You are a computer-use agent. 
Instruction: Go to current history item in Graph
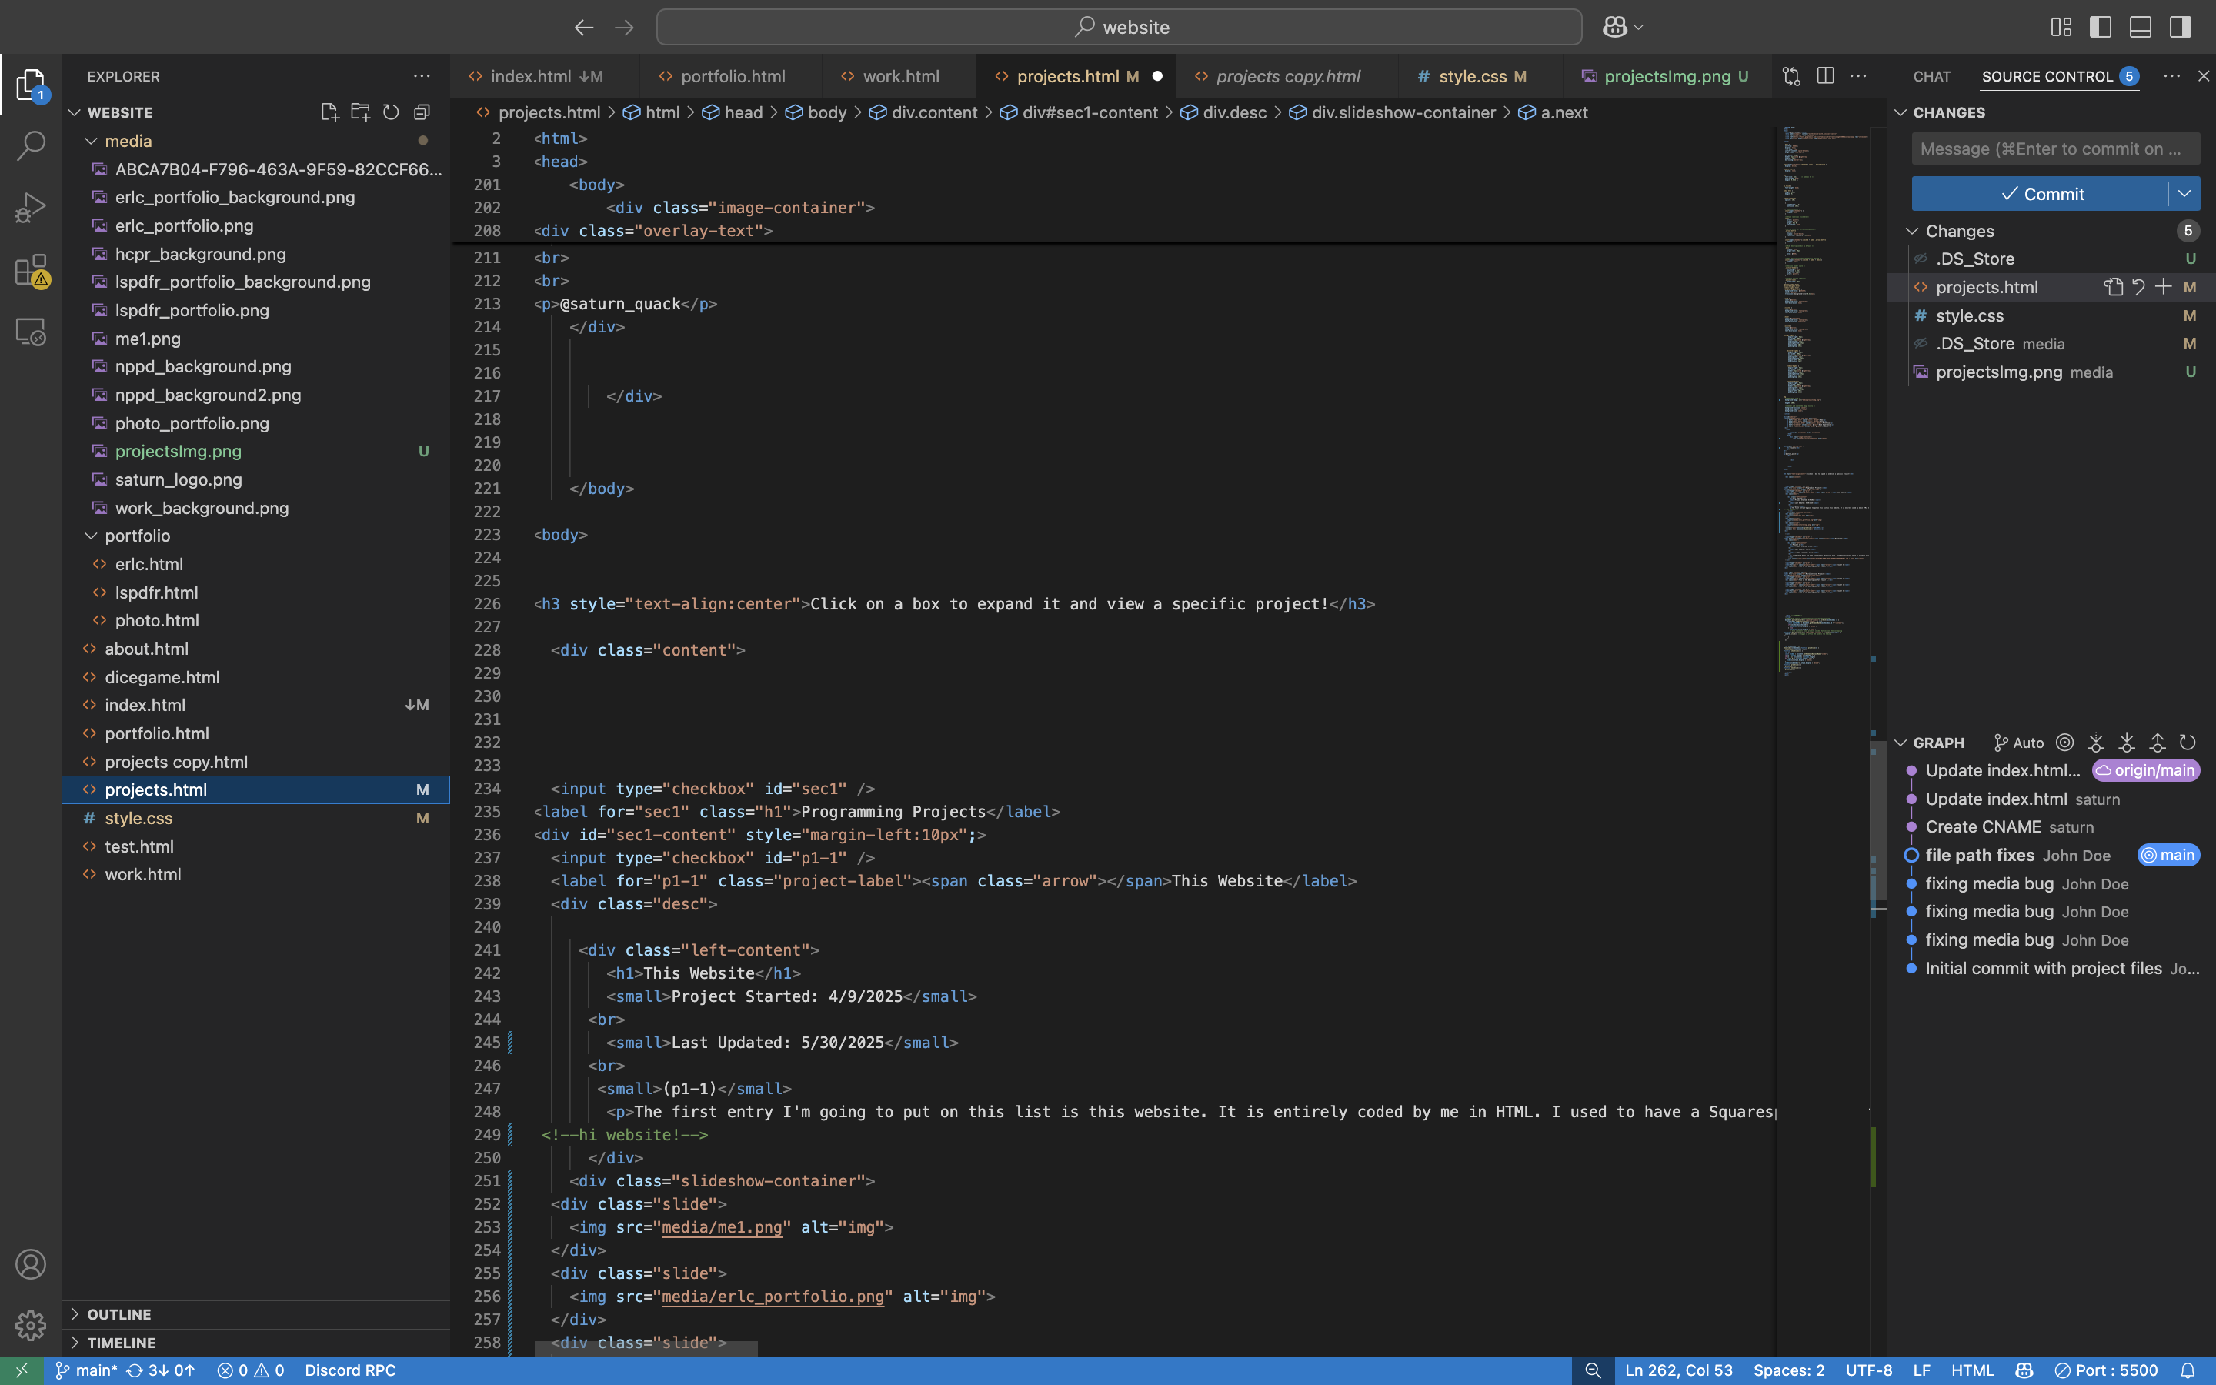pyautogui.click(x=2065, y=742)
